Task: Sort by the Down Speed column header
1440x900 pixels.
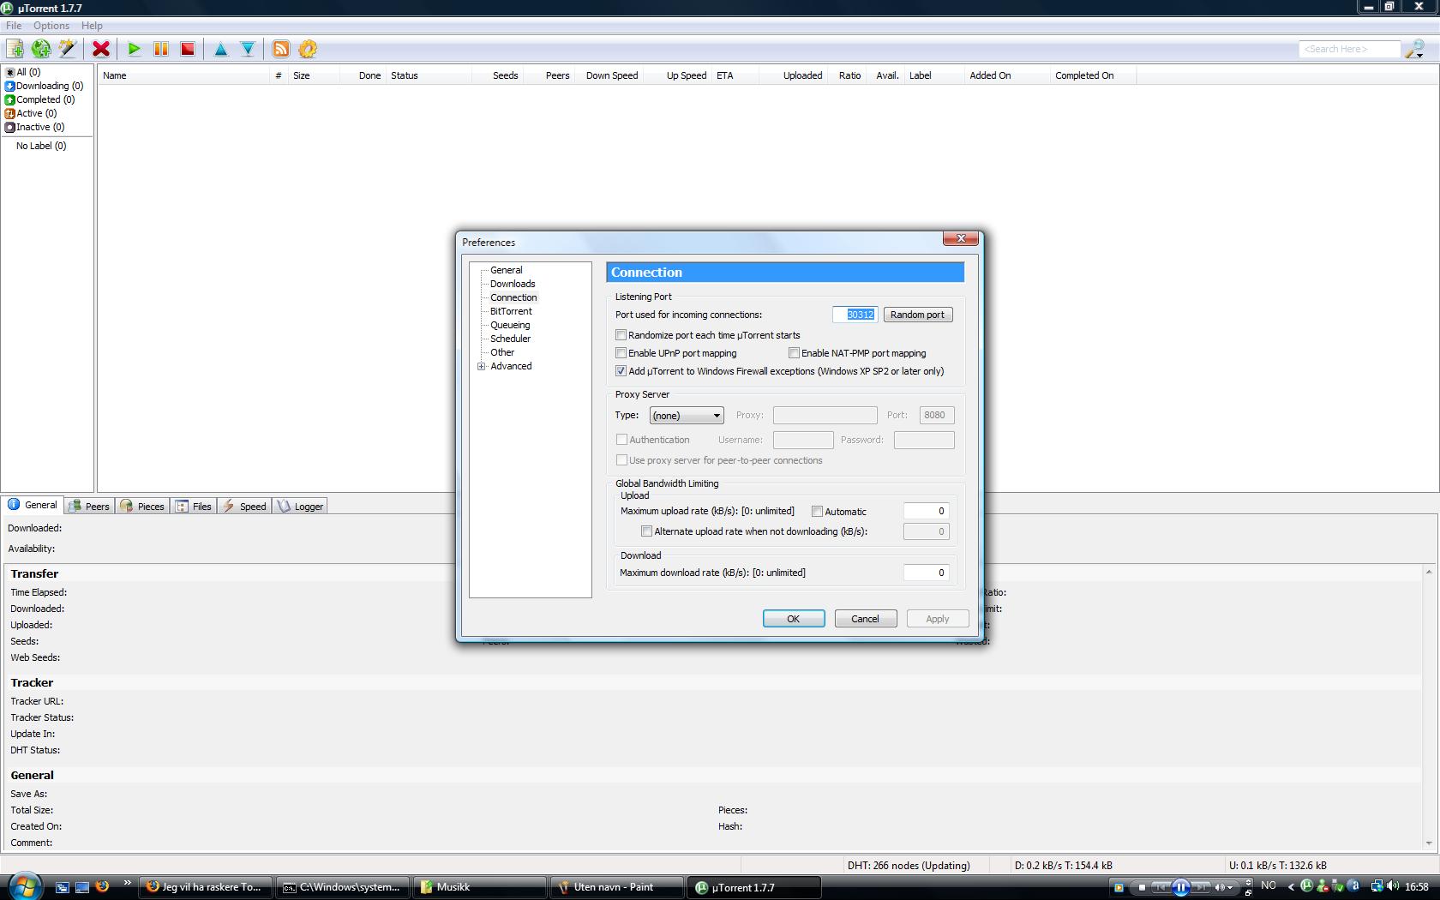Action: (612, 75)
